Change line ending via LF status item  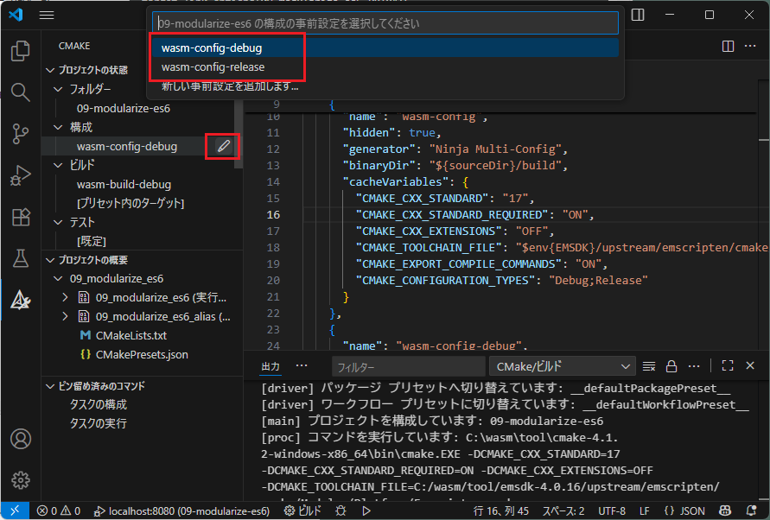click(x=645, y=511)
